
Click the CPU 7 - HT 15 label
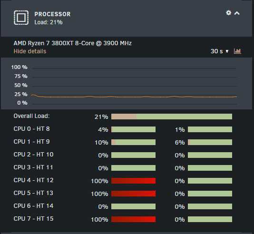(33, 219)
